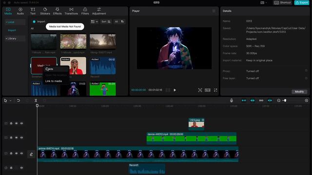
Task: Toggle the main track magnet icon
Action: (x=244, y=101)
